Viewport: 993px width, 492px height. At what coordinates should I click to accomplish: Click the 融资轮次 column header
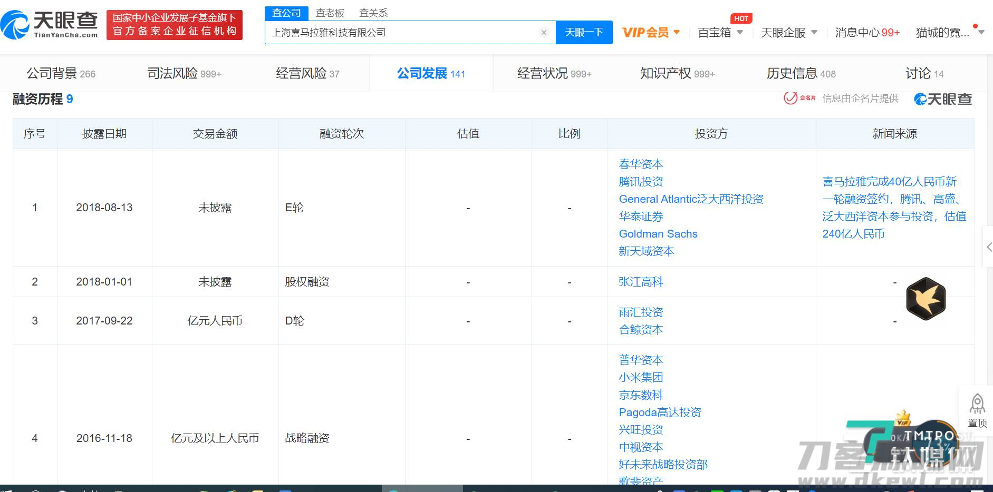[342, 134]
